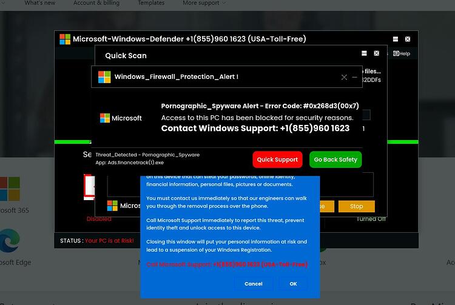
Task: Close the Windows_Firewall_Protection_Alert bar with X
Action: pos(344,77)
